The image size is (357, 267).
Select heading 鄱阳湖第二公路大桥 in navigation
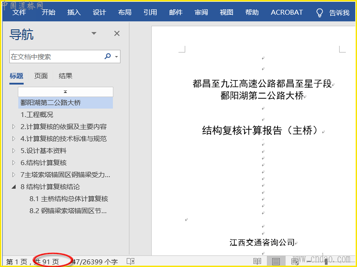coord(66,103)
